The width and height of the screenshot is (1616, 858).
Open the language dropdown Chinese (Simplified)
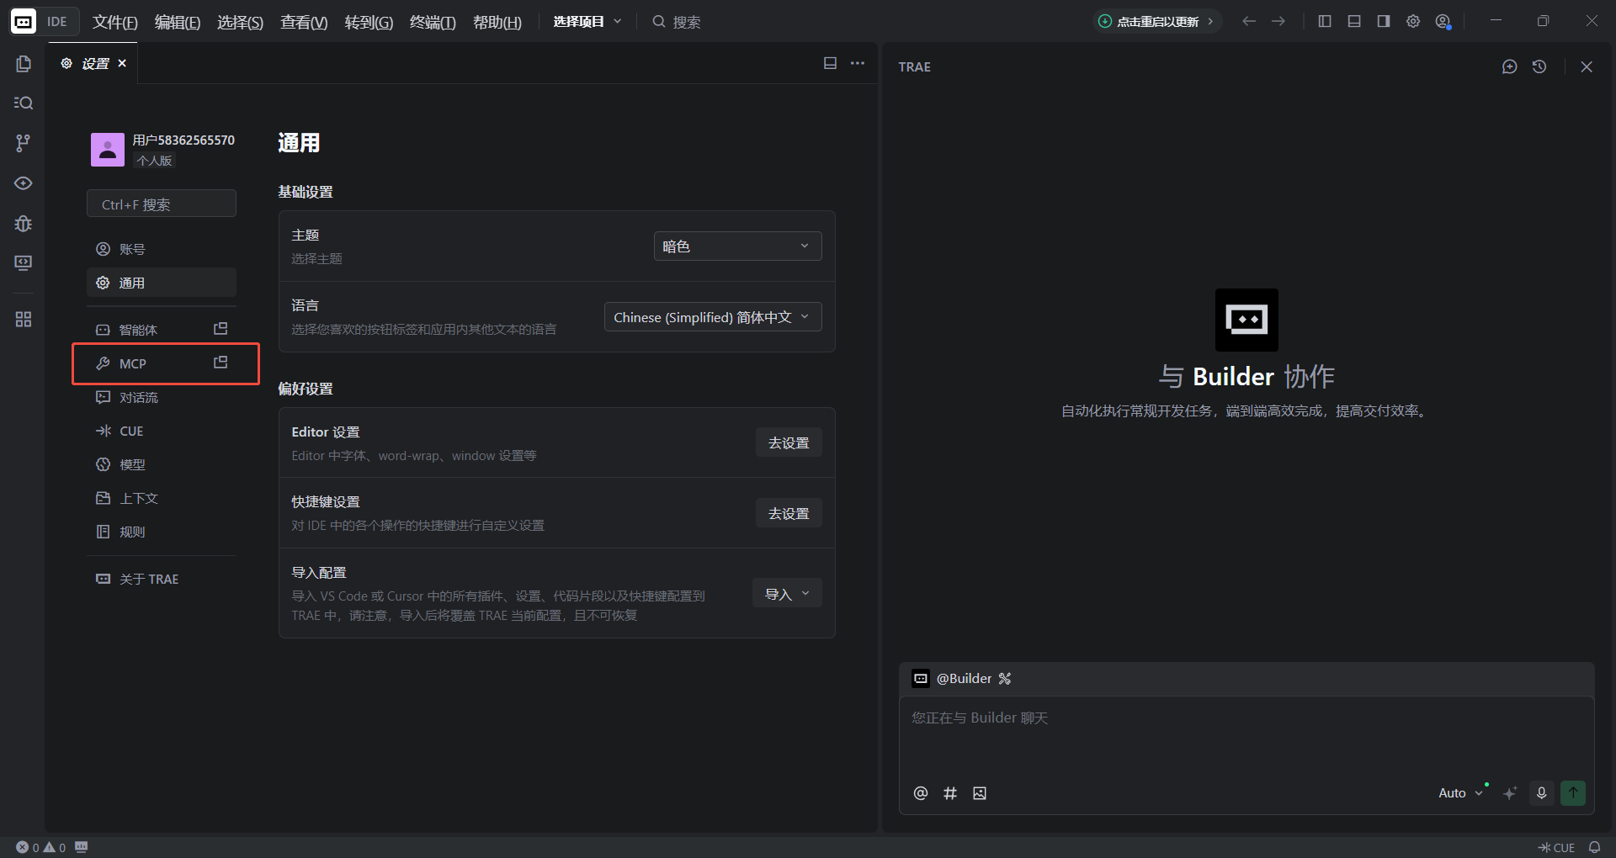[x=712, y=317]
